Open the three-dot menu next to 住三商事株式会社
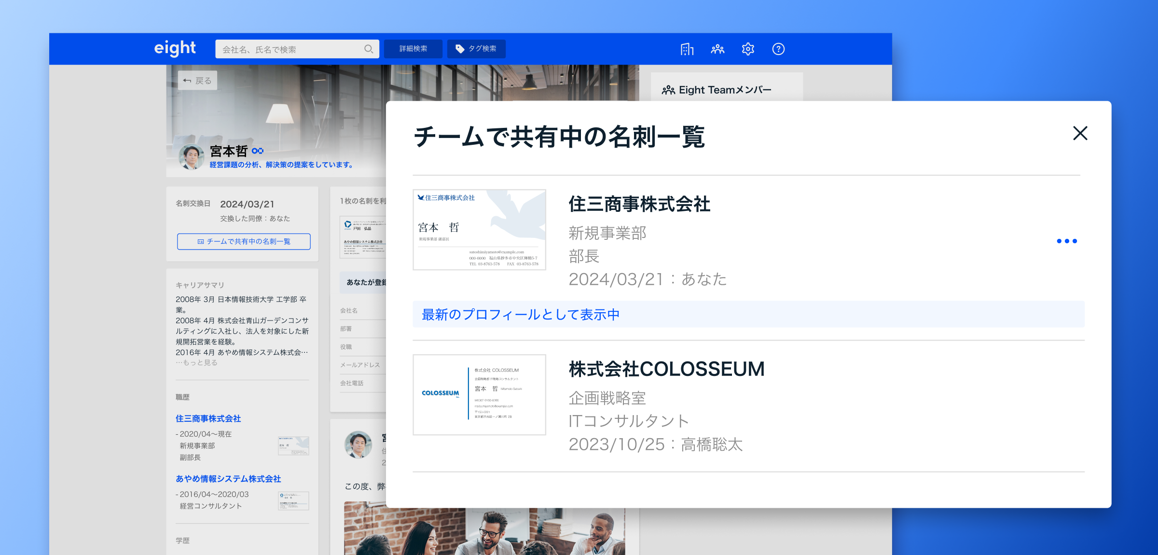The height and width of the screenshot is (555, 1158). [x=1068, y=241]
